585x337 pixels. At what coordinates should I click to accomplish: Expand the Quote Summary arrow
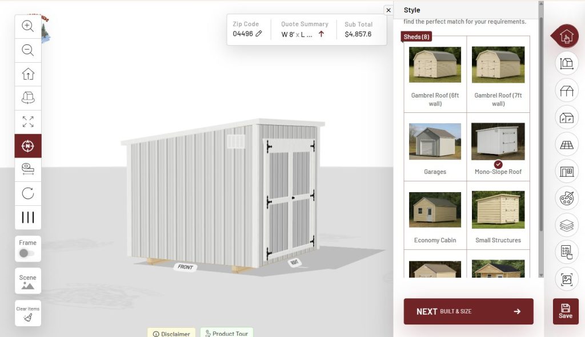point(321,34)
